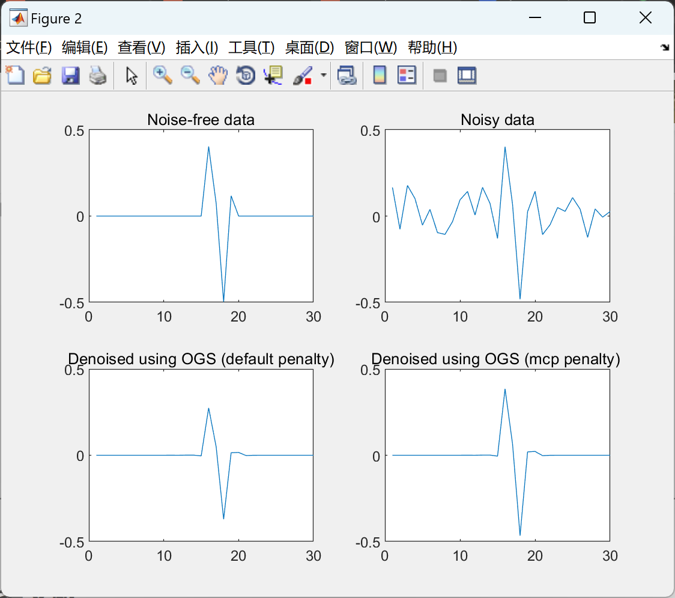Select the Edit Plot arrow tool

pos(132,75)
